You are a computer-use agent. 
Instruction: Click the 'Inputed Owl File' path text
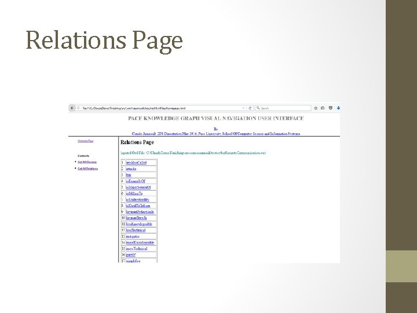point(193,153)
